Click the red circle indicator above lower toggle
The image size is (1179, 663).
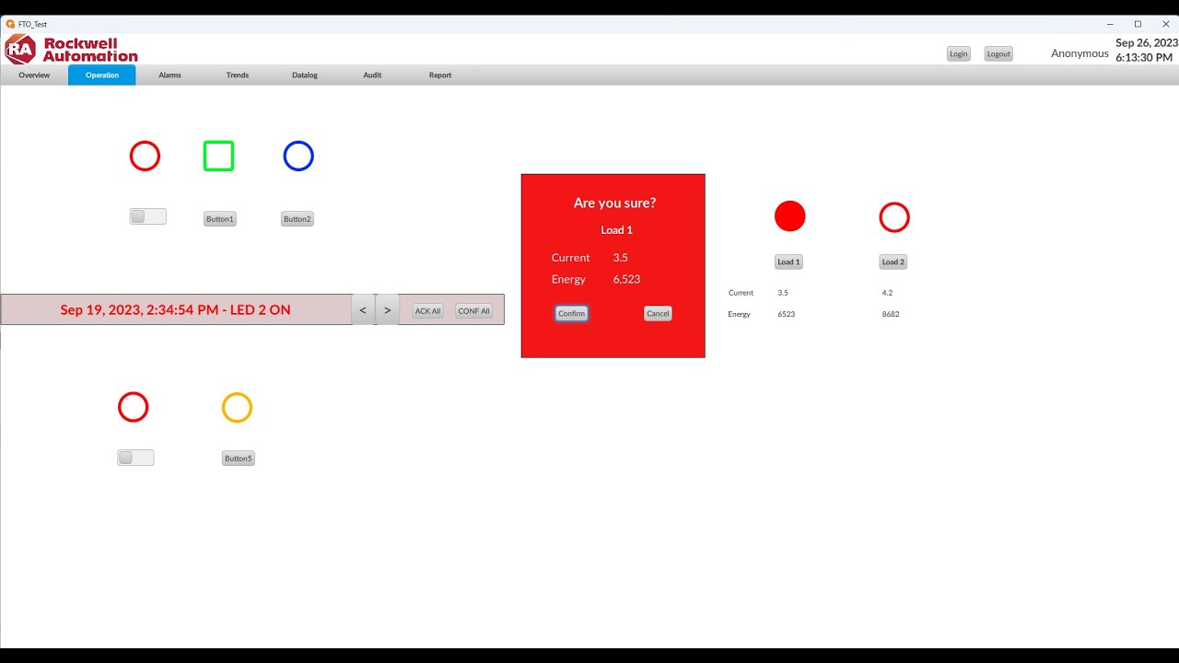click(133, 407)
